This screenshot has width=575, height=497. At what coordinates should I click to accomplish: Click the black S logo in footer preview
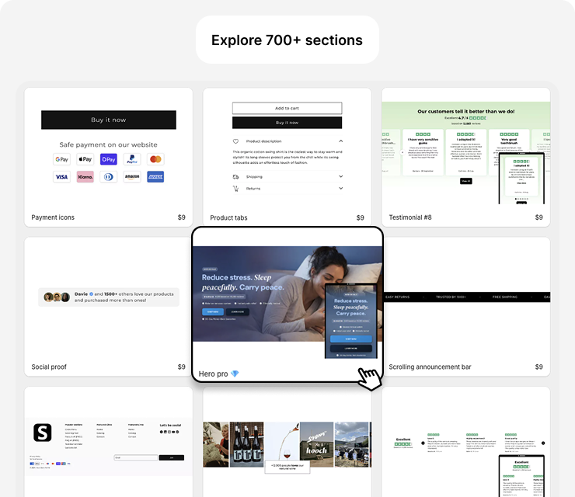[41, 433]
